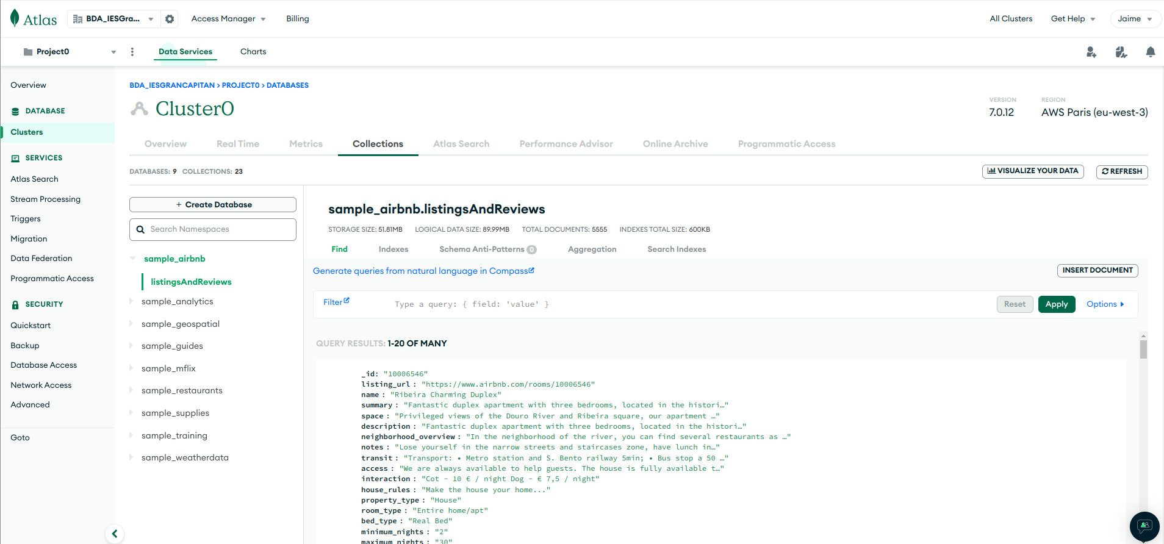Image resolution: width=1164 pixels, height=544 pixels.
Task: Click invite user icon in project bar
Action: 1091,52
